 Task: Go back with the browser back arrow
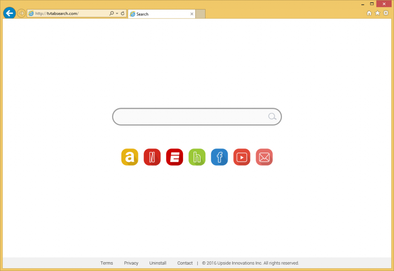(x=10, y=13)
